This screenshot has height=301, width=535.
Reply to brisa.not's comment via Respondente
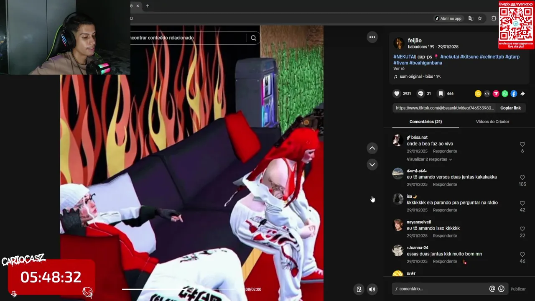(x=445, y=151)
